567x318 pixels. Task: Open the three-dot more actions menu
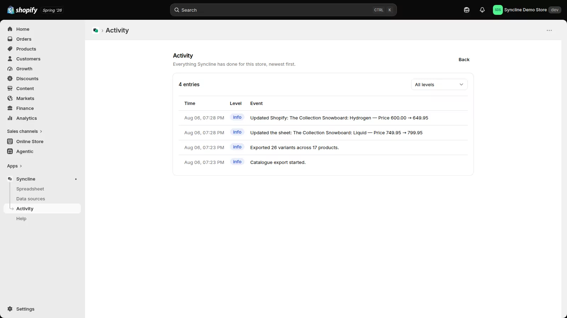tap(549, 30)
